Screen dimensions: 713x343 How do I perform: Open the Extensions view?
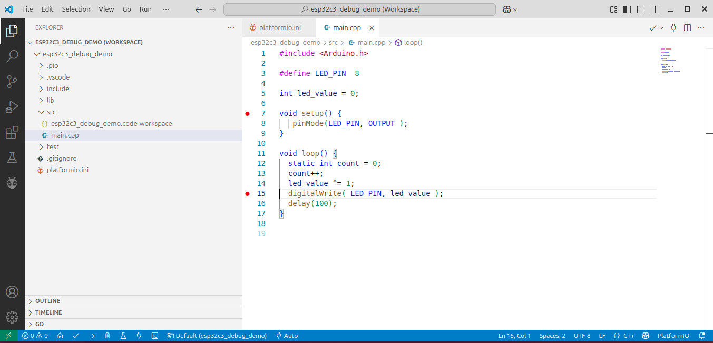(x=12, y=132)
